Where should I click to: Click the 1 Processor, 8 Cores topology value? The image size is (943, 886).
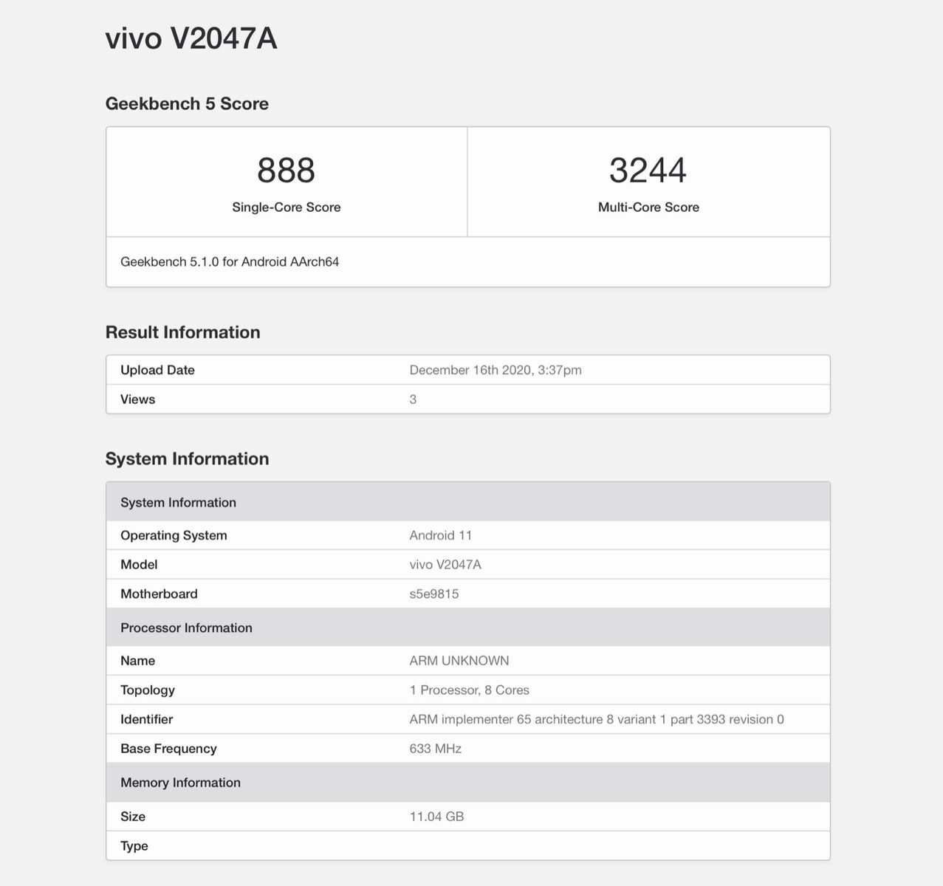[x=469, y=690]
